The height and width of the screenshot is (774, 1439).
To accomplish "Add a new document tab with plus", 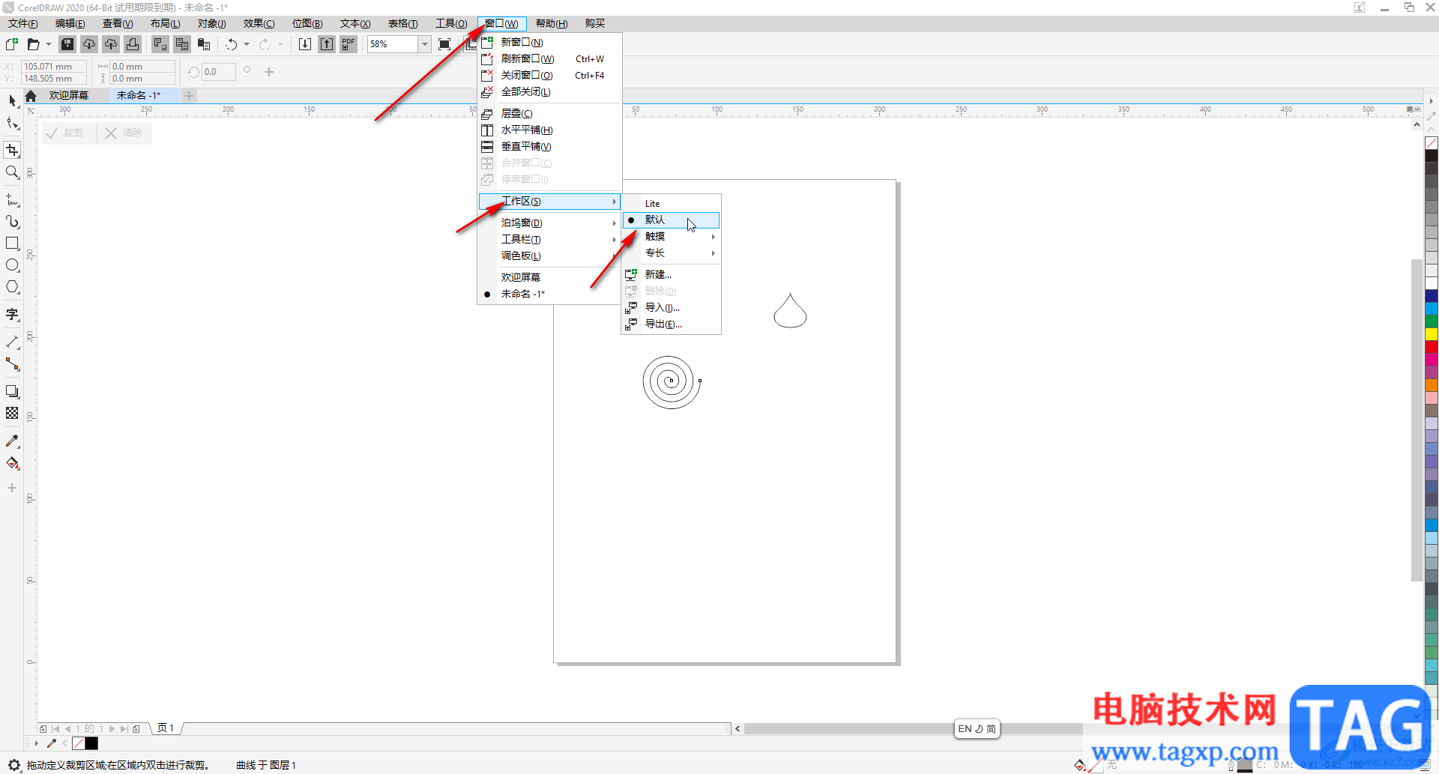I will click(x=189, y=95).
